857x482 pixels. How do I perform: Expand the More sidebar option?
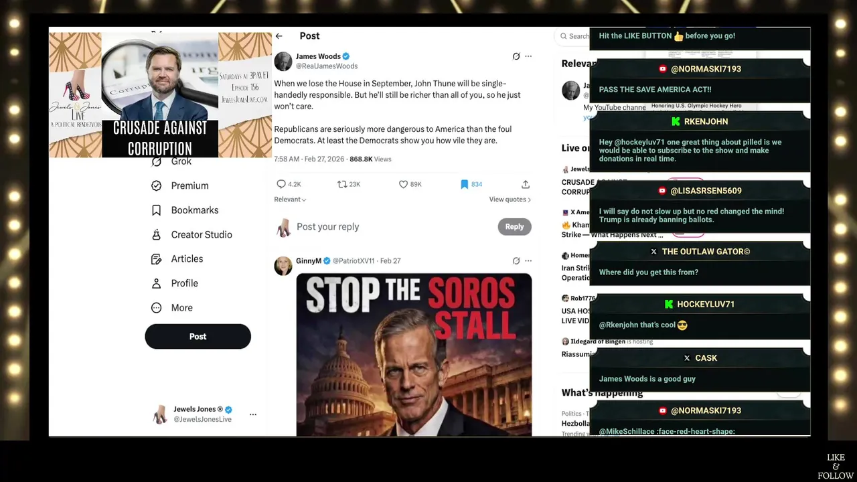(x=171, y=308)
